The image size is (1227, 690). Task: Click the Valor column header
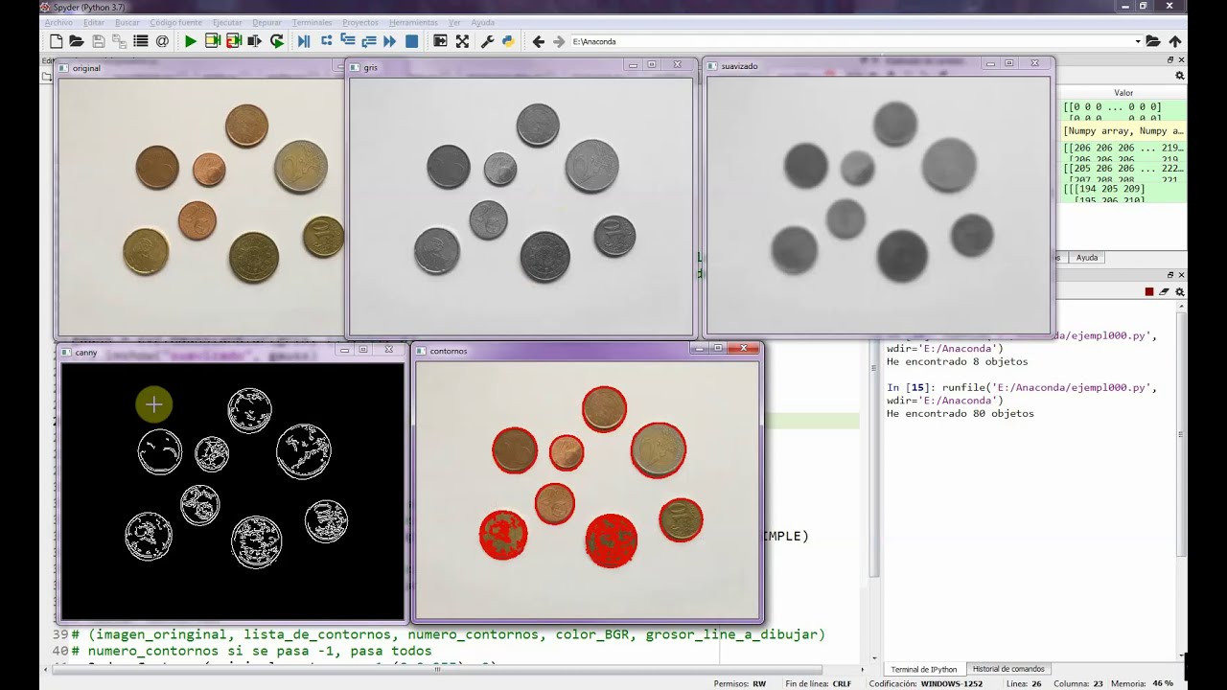[x=1123, y=93]
